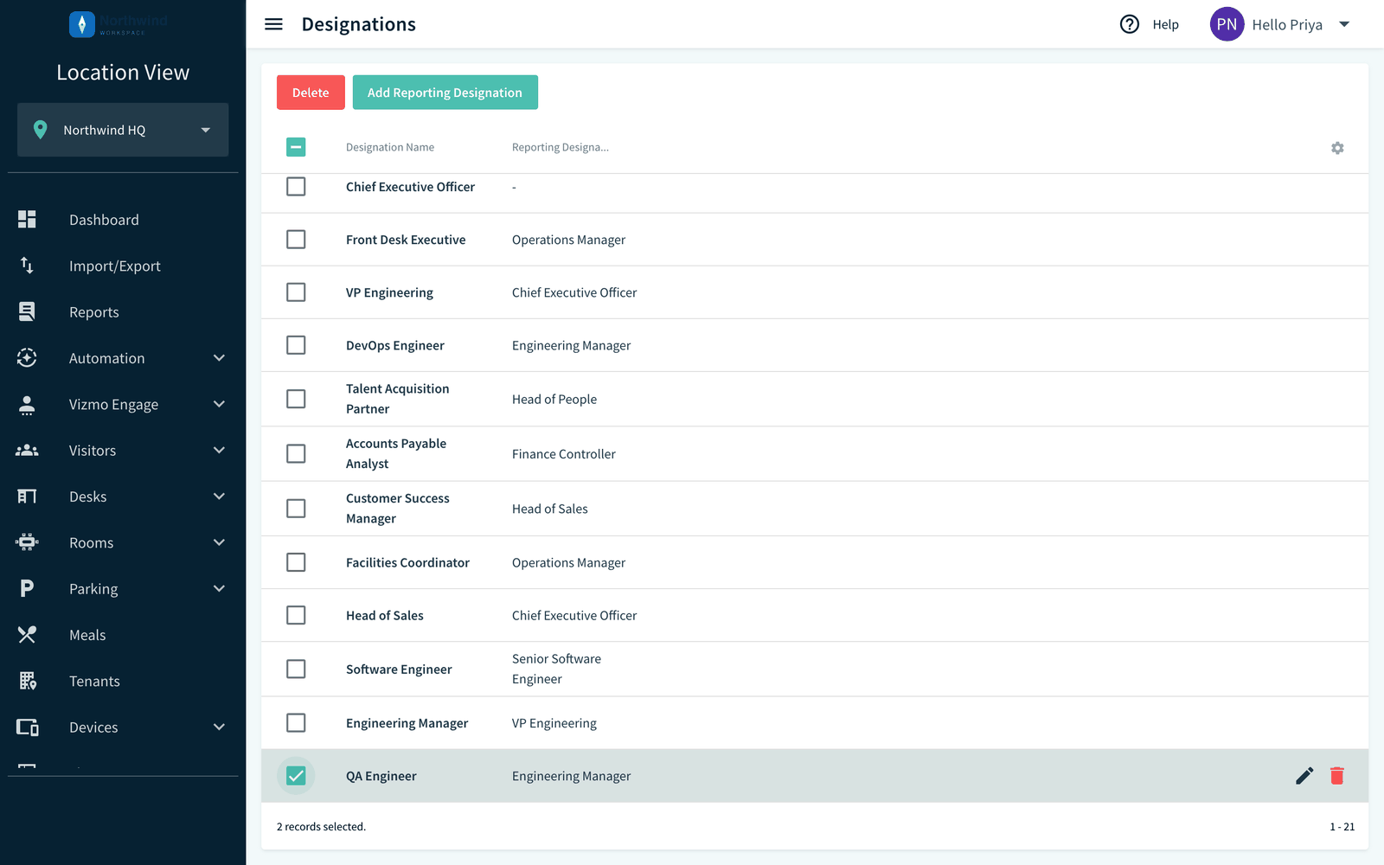Screen dimensions: 1384x865
Task: Click the Tenants building icon
Action: pos(28,681)
